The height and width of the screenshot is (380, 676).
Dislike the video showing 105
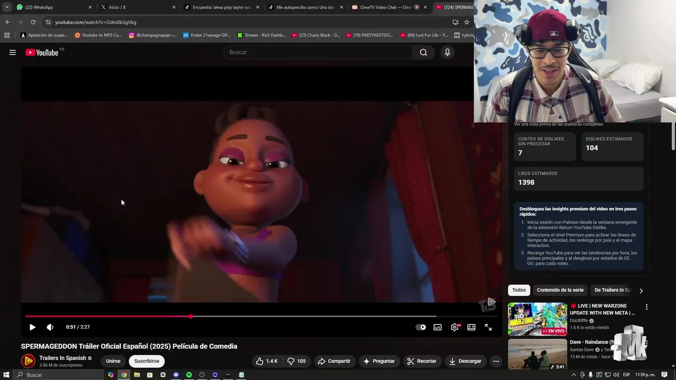pos(296,361)
